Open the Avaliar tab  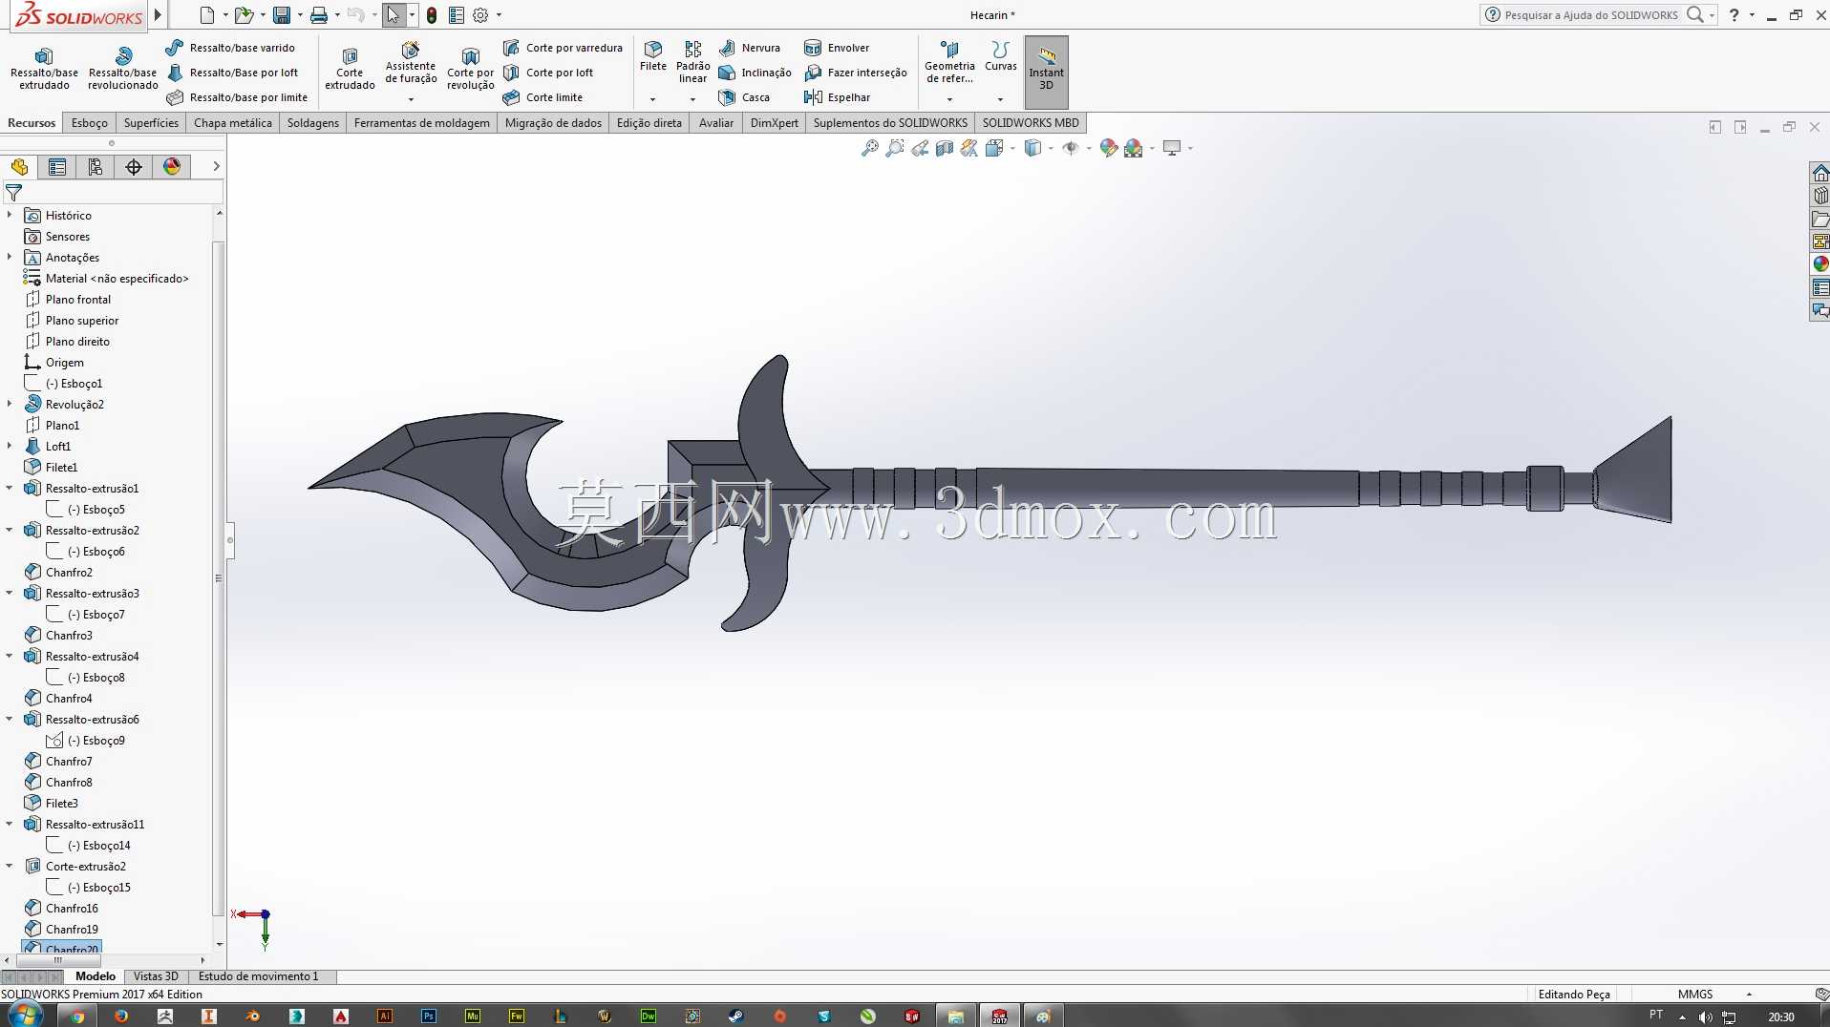[716, 123]
